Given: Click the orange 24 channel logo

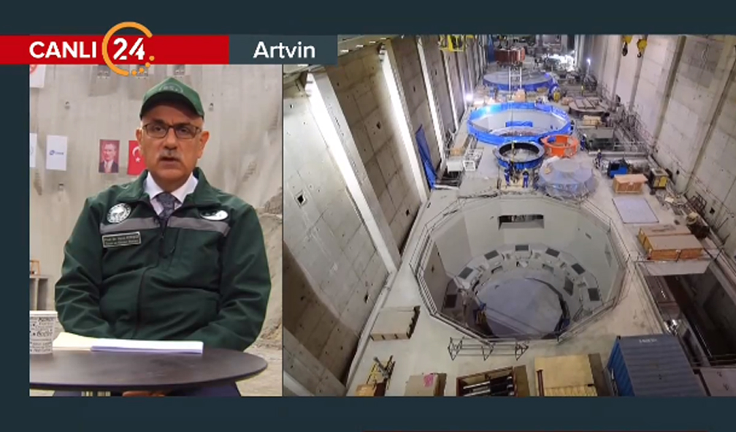Looking at the screenshot, I should pyautogui.click(x=128, y=48).
